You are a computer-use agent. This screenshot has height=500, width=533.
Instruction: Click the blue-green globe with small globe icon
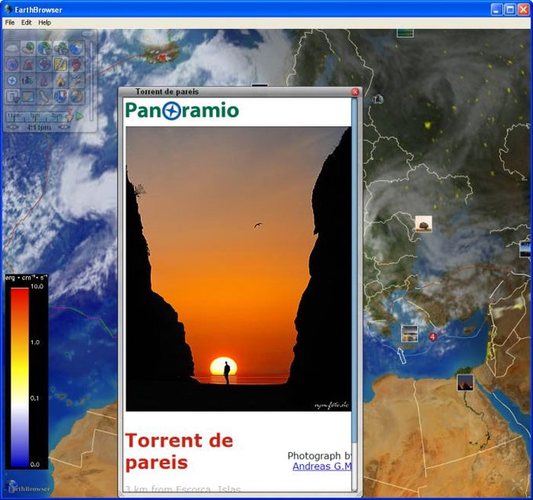click(45, 49)
